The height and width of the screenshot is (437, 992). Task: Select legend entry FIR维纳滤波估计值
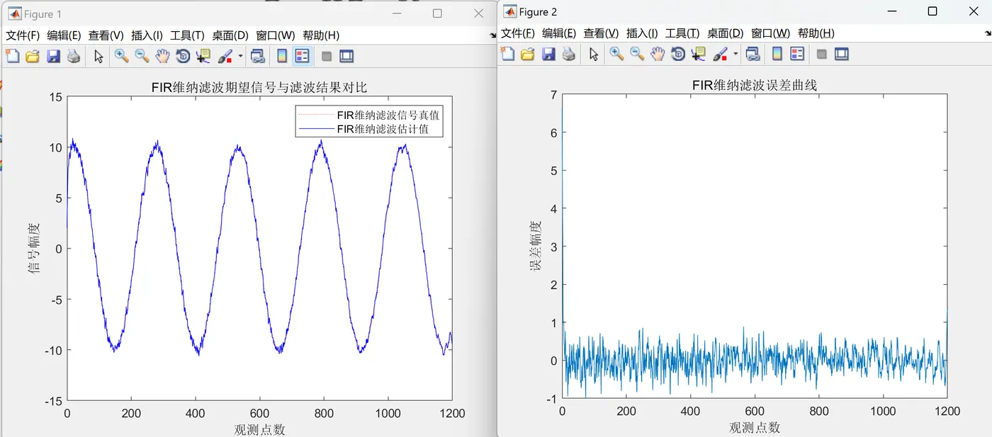[383, 129]
